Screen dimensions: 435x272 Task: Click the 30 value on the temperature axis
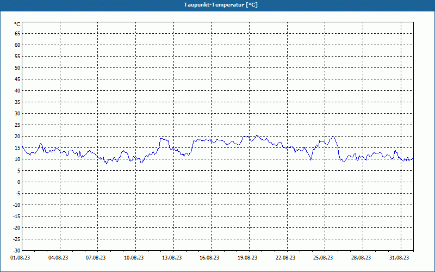(x=17, y=114)
